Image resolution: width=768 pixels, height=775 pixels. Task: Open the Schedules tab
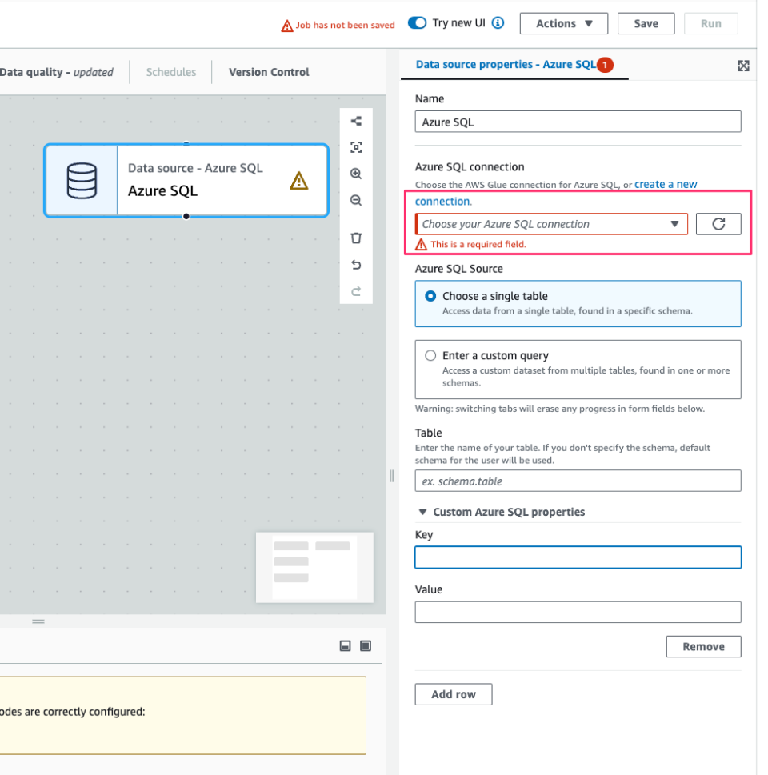coord(170,72)
